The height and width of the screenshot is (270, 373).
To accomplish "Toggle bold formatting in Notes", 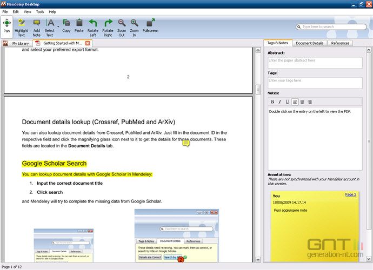I will [272, 102].
